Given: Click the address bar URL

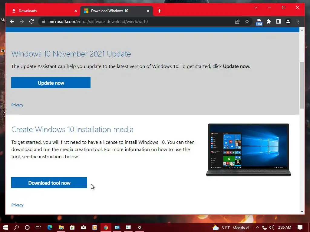Looking at the screenshot, I should 98,21.
